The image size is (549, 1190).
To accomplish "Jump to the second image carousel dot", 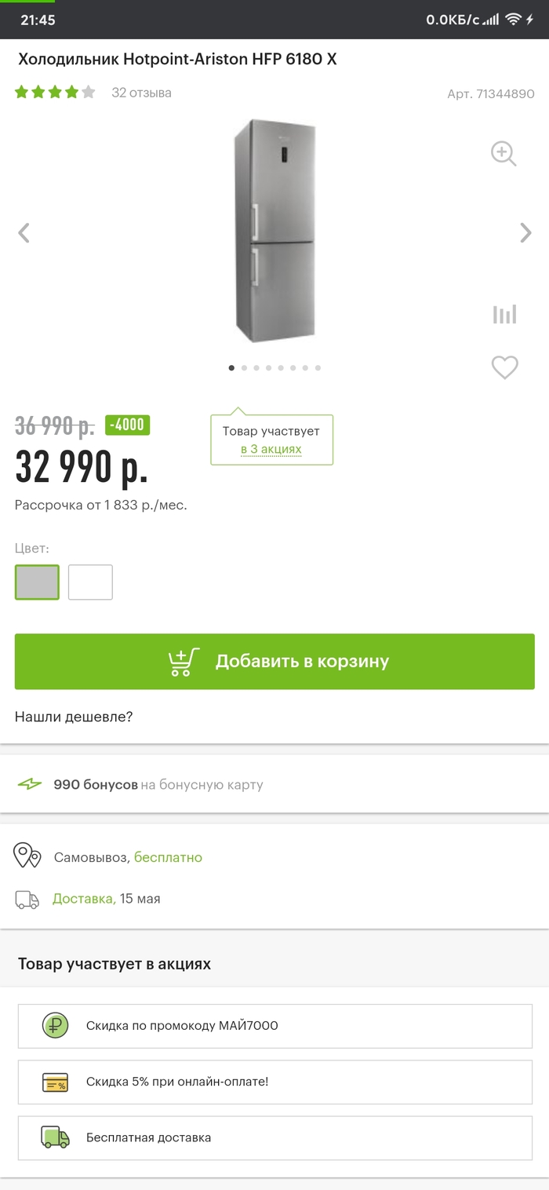I will 244,367.
